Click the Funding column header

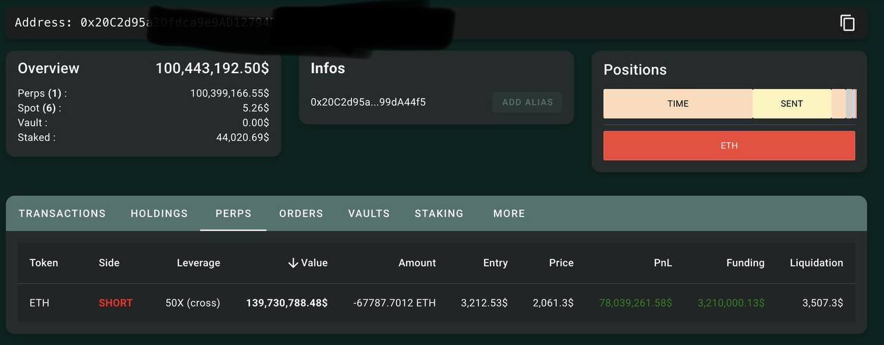pos(745,263)
